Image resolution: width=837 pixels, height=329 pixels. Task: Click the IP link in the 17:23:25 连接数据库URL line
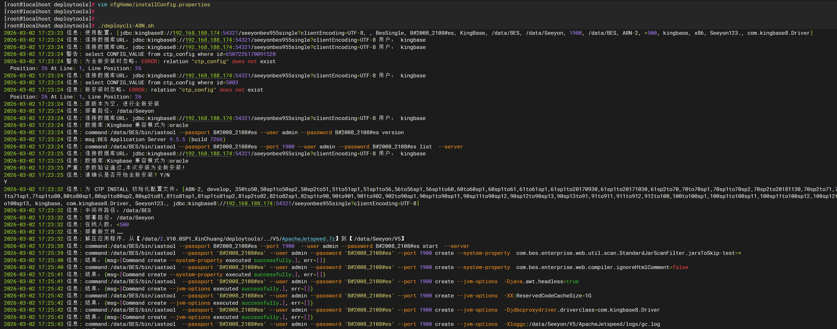pos(208,154)
